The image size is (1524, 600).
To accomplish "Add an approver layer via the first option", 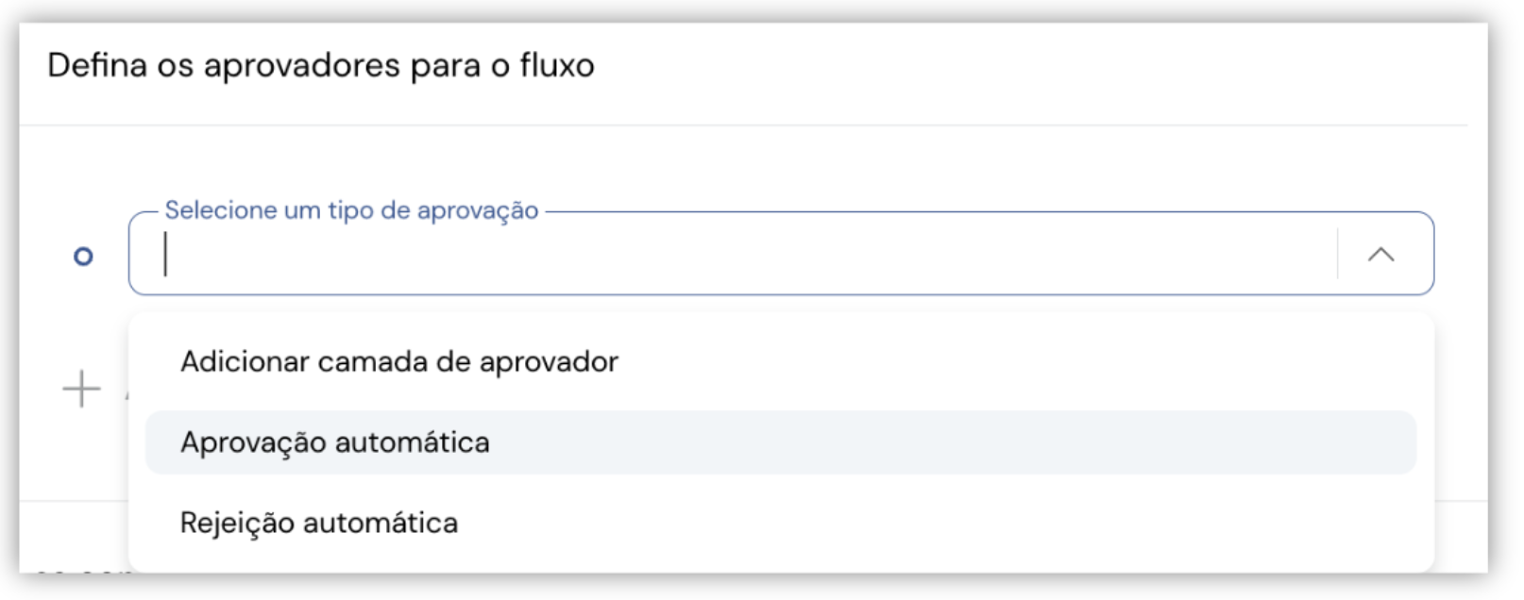I will tap(399, 362).
